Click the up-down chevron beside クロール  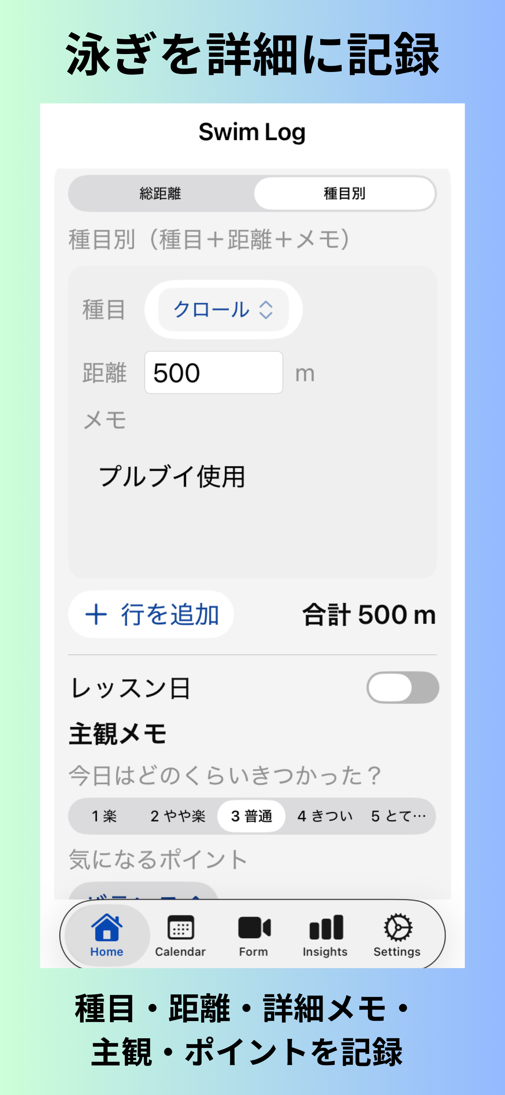coord(266,310)
